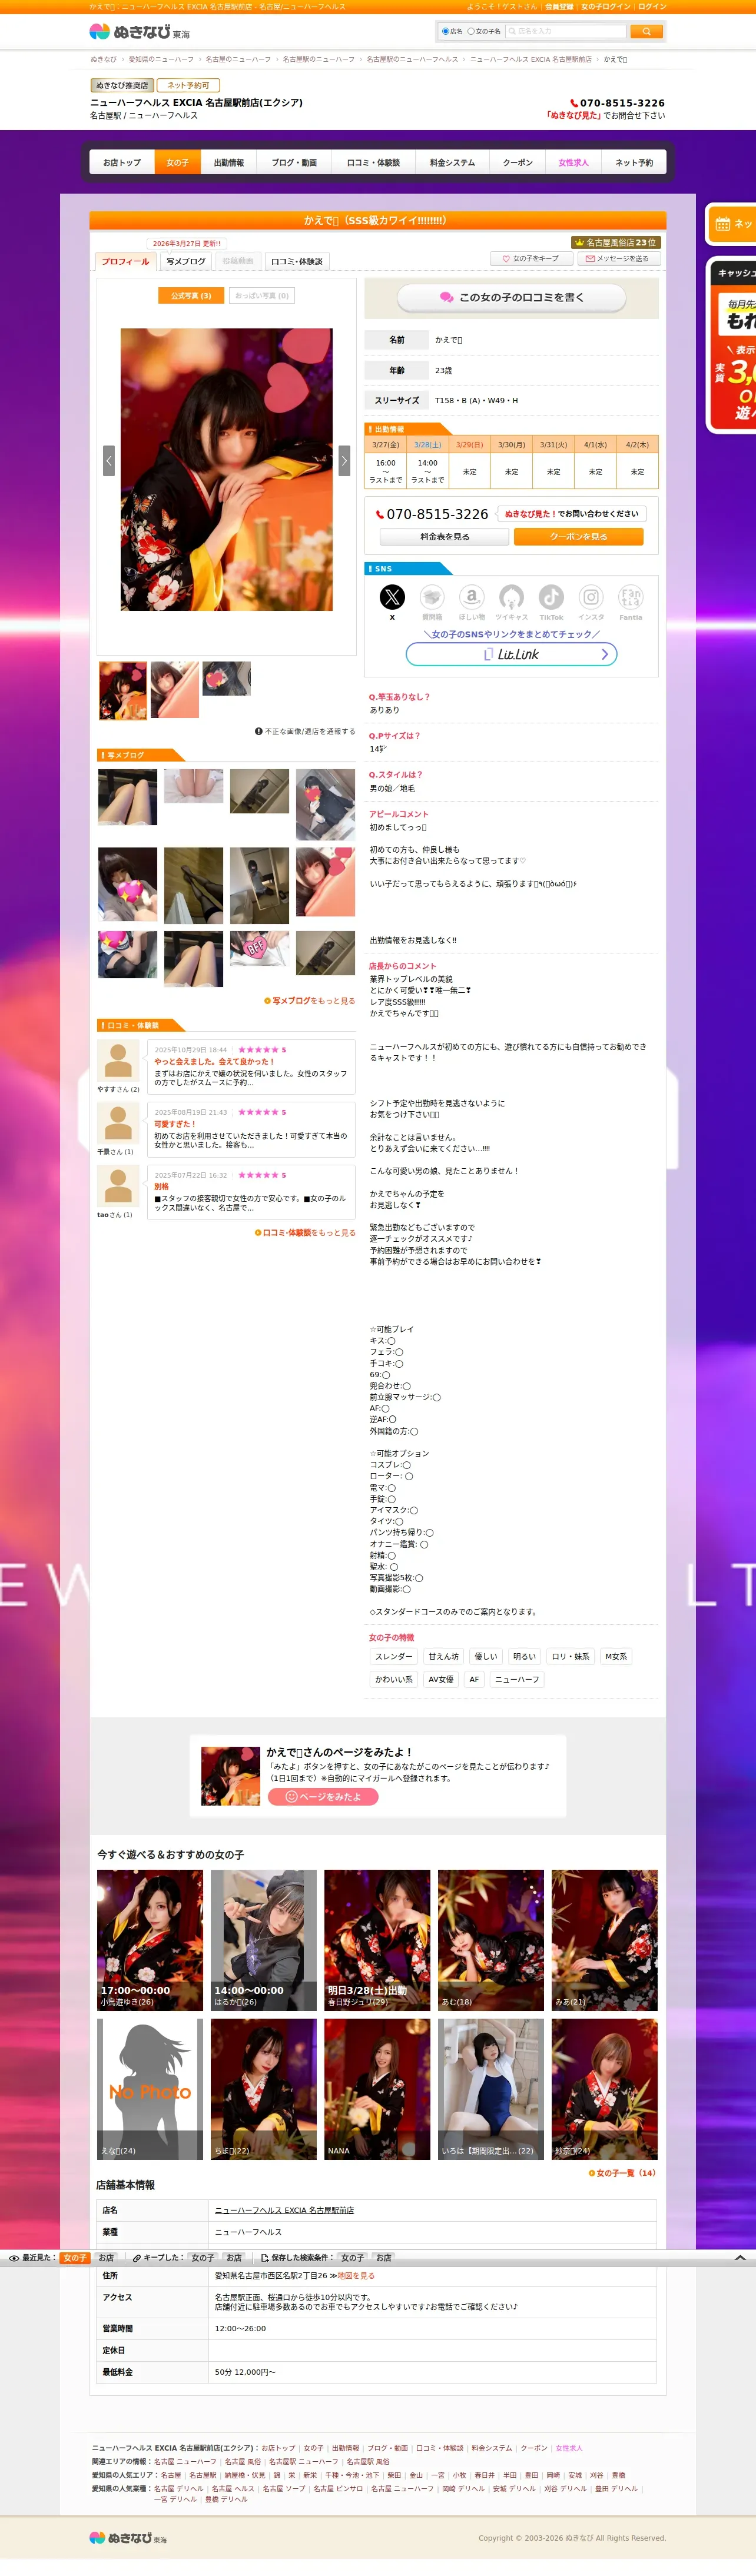
Task: Click the pink ページをみたよ button
Action: click(x=323, y=1797)
